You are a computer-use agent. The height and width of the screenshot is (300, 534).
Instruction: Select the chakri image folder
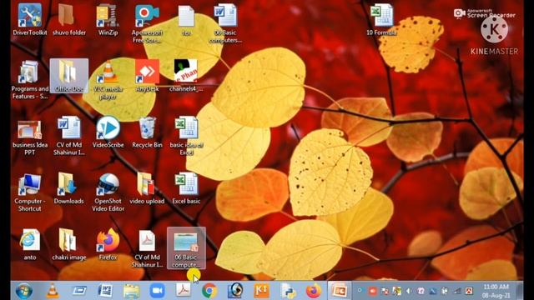click(x=68, y=245)
